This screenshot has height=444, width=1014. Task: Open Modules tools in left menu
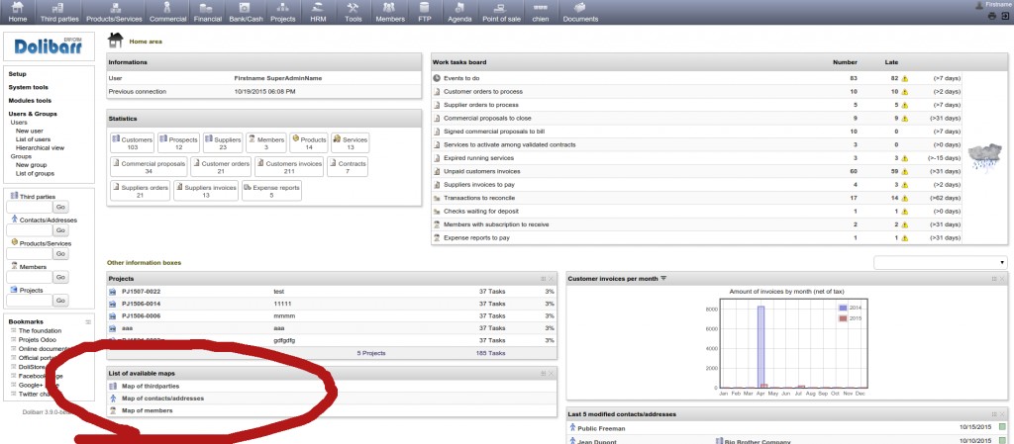coord(30,100)
